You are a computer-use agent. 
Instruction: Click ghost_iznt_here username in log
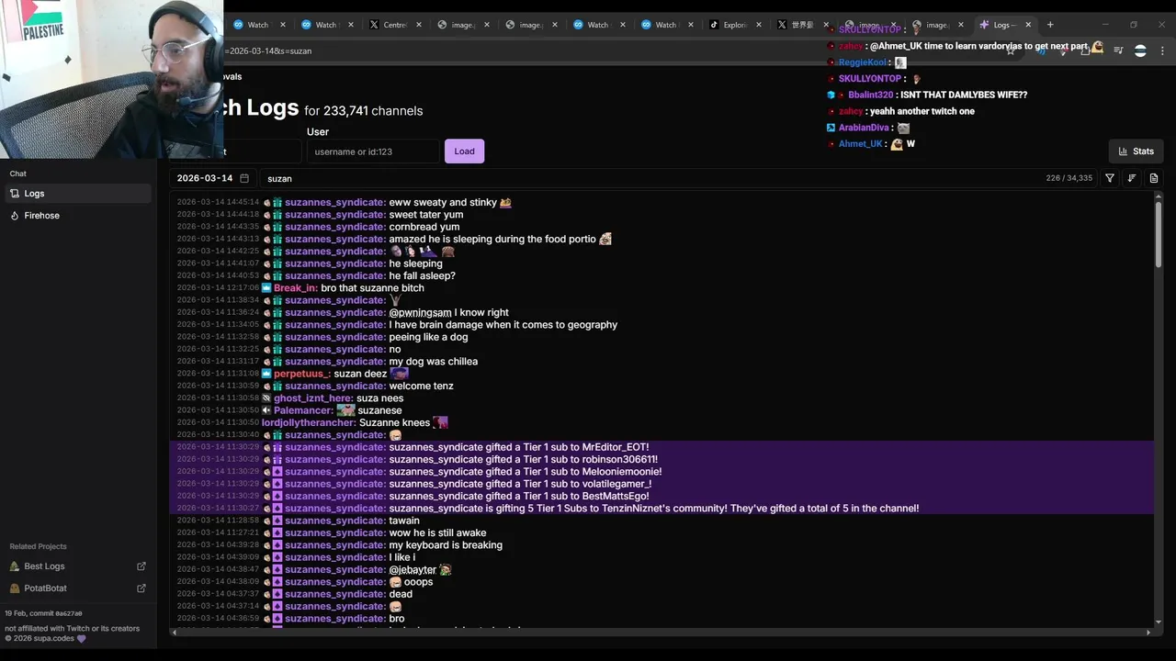pyautogui.click(x=313, y=398)
